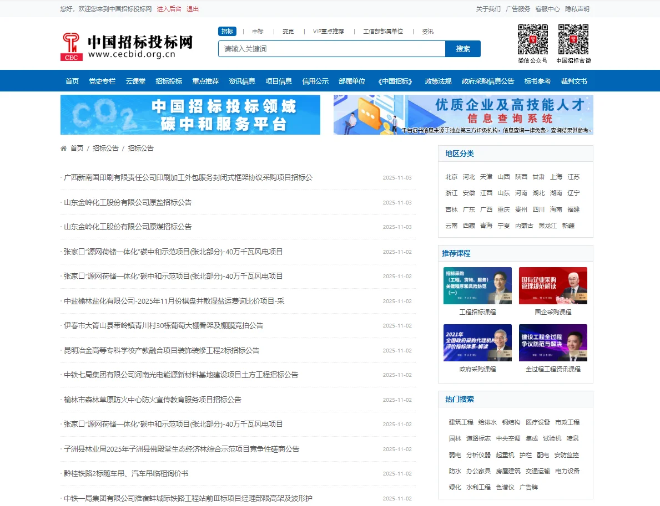Click the home icon in the breadcrumb
Screen dimensions: 660x506
(63, 148)
